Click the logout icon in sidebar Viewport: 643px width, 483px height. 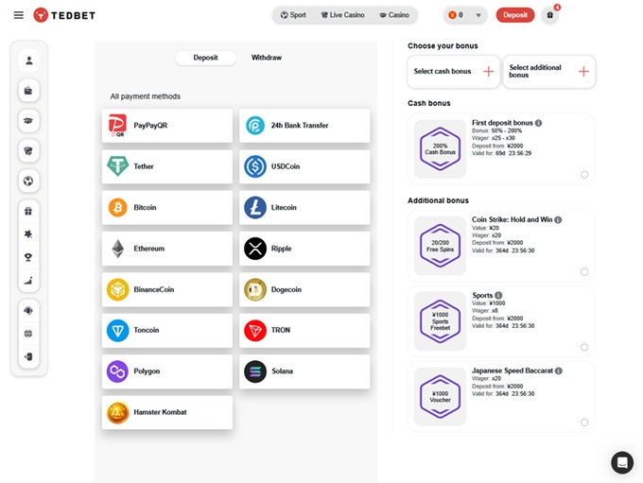(29, 356)
